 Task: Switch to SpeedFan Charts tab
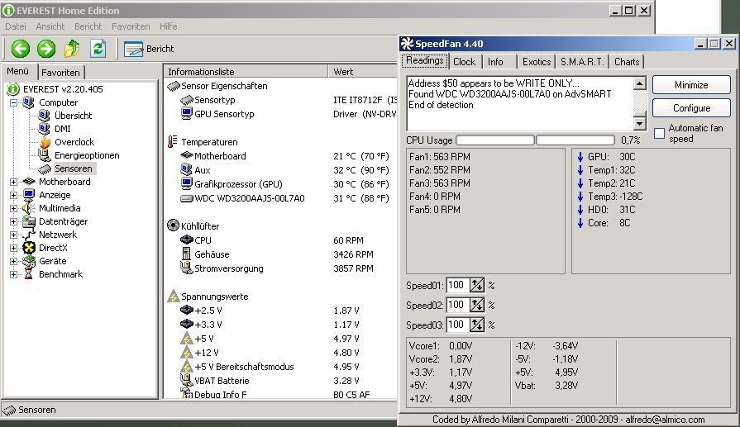[x=626, y=62]
